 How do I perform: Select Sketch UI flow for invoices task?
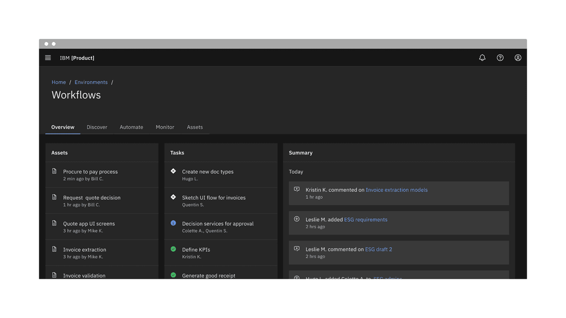click(214, 198)
